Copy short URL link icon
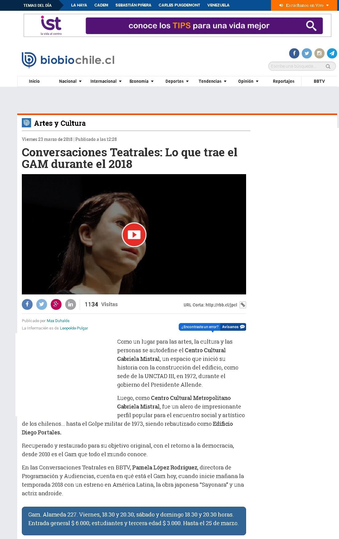The image size is (339, 539). pyautogui.click(x=243, y=305)
